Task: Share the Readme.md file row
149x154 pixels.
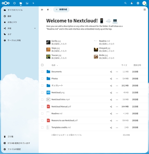Action: click(x=111, y=114)
